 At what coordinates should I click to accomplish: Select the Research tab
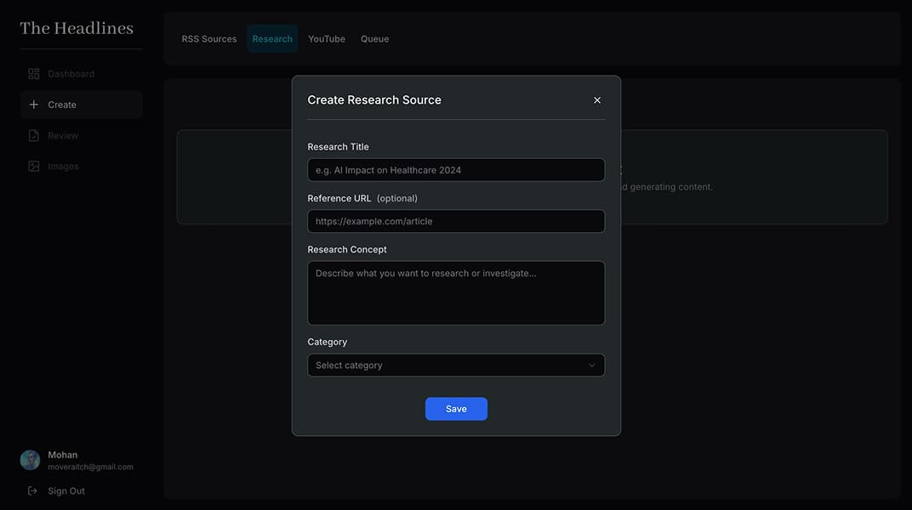272,39
